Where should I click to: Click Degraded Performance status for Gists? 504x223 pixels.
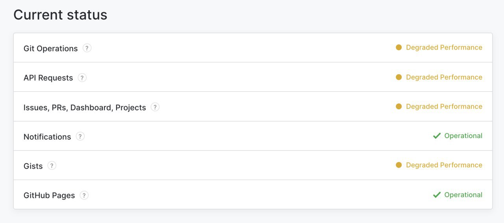(444, 165)
